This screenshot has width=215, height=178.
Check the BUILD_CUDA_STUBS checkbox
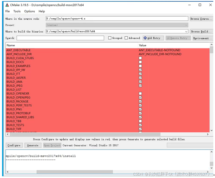pos(140,58)
